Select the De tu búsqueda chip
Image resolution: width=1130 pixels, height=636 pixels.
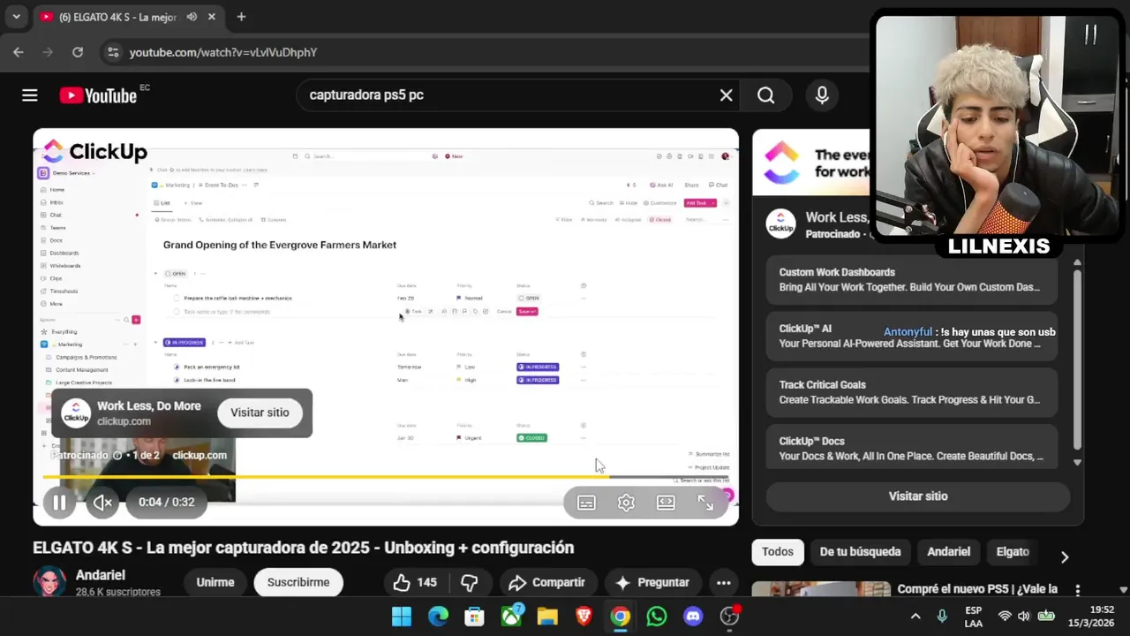[860, 552]
